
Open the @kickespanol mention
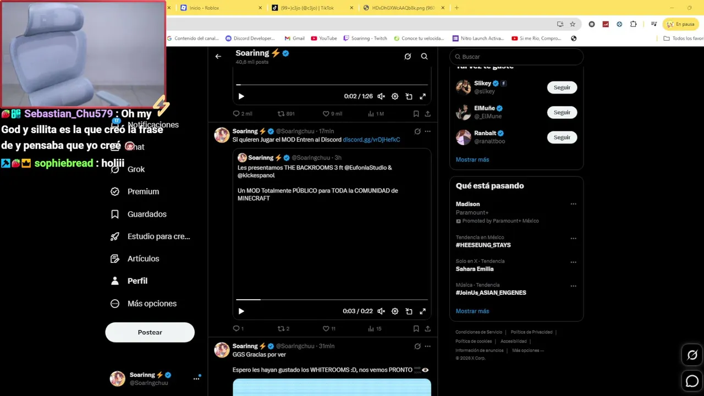(x=256, y=175)
